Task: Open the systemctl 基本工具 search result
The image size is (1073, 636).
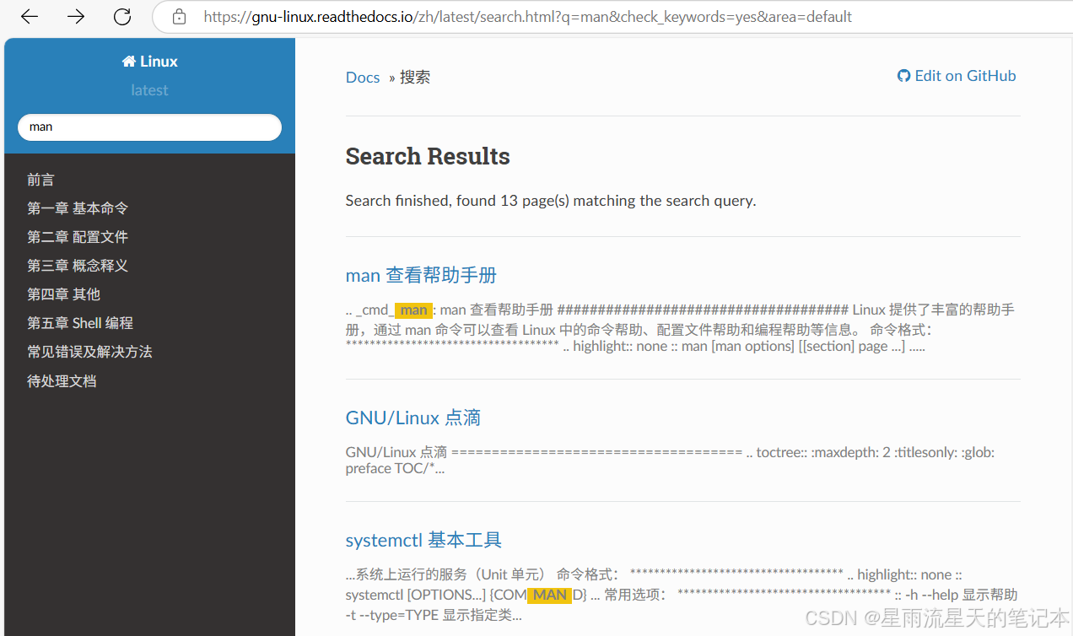Action: tap(423, 540)
